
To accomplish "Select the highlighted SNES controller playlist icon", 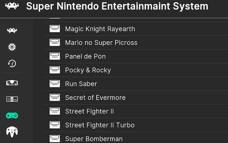I will click(12, 115).
